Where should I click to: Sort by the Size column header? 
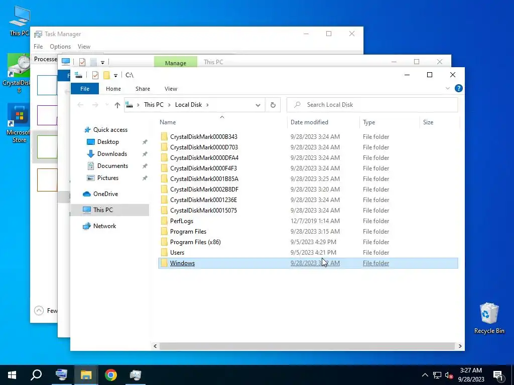click(x=428, y=122)
